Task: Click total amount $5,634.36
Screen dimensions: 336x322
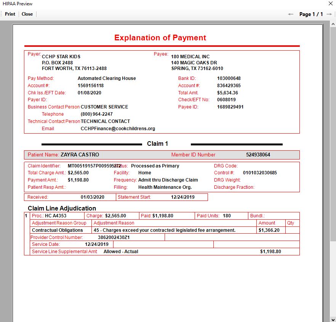Action: coord(227,93)
